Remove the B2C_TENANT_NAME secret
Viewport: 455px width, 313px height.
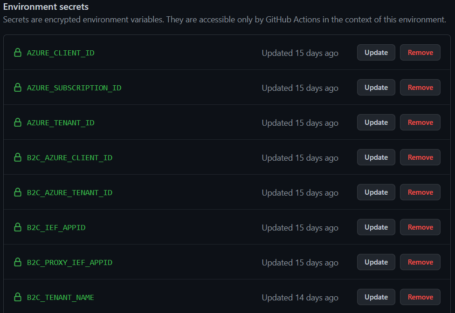pos(420,297)
